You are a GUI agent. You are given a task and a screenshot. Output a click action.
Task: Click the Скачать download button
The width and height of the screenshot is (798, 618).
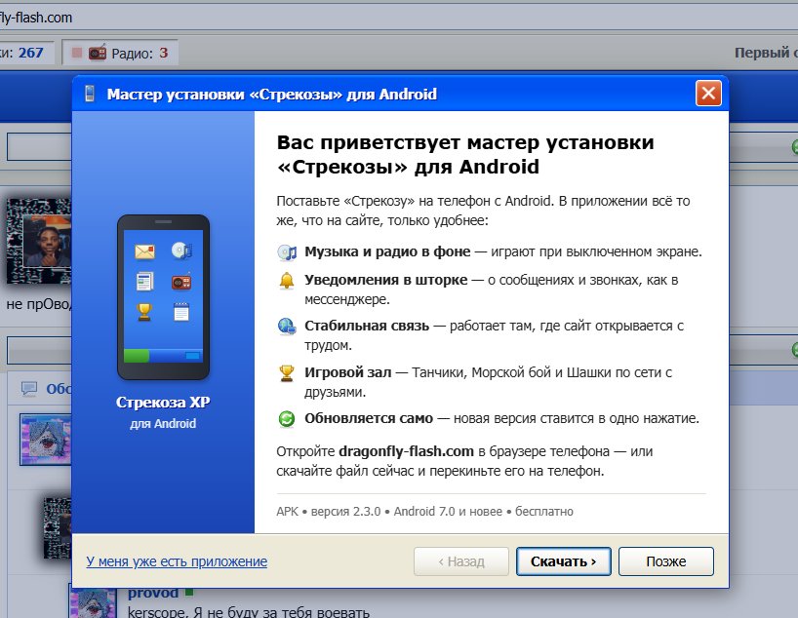(x=564, y=561)
